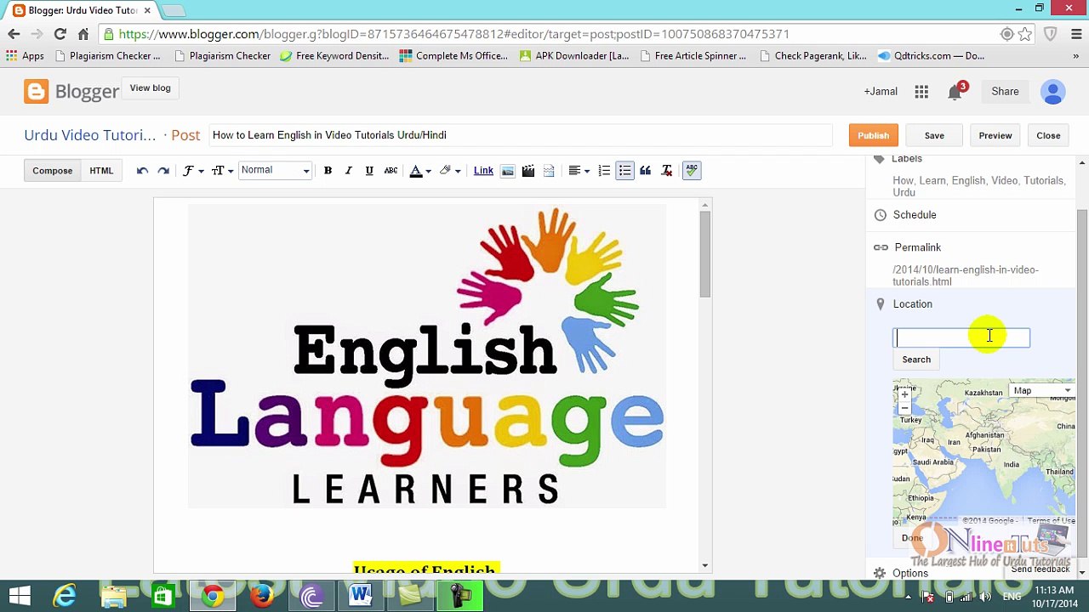This screenshot has width=1089, height=612.
Task: Open the APK Downloader bookmark
Action: pyautogui.click(x=573, y=56)
